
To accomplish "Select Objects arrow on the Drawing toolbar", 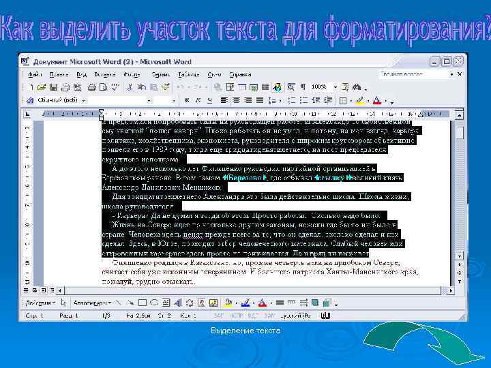I will (x=63, y=303).
